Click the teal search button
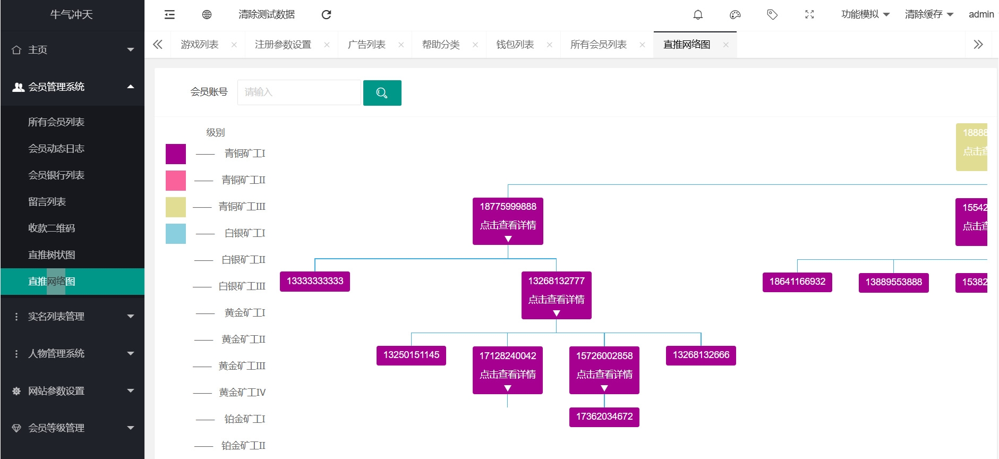 [382, 93]
